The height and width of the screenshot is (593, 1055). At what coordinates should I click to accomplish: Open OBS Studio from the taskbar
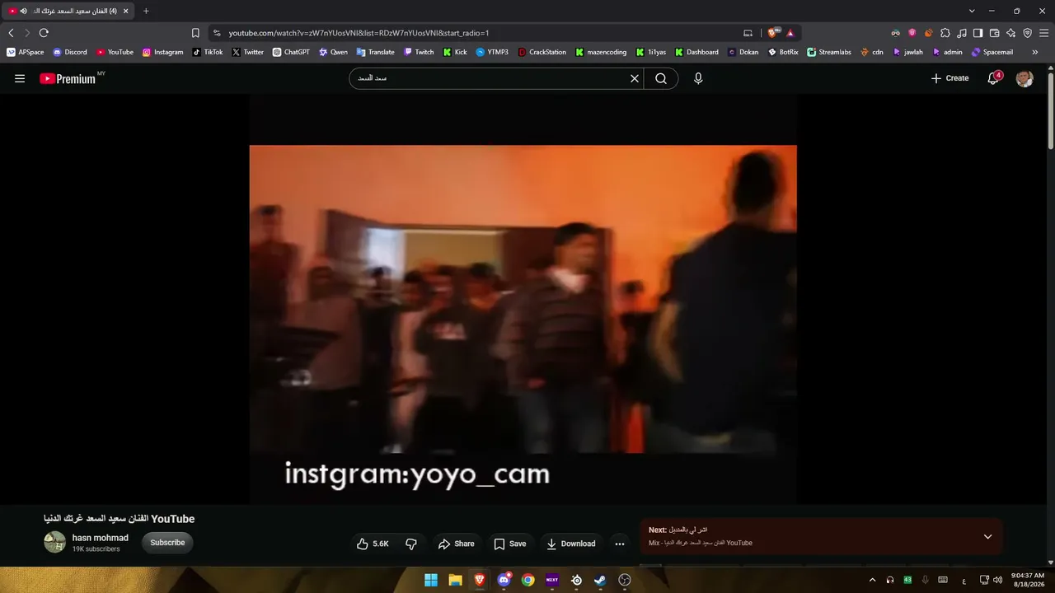[x=625, y=580]
